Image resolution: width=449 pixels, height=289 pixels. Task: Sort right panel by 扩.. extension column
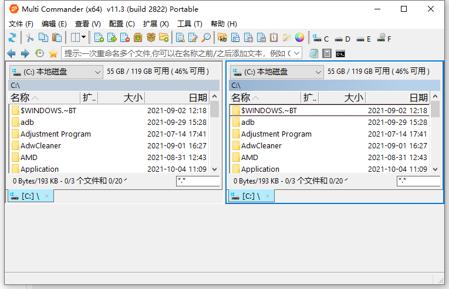[310, 97]
